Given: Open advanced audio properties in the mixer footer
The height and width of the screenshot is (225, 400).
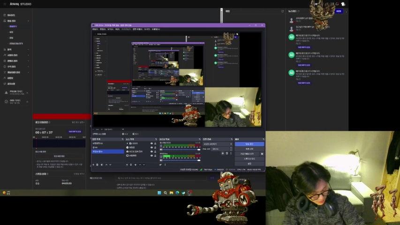Looking at the screenshot, I should pos(161,165).
